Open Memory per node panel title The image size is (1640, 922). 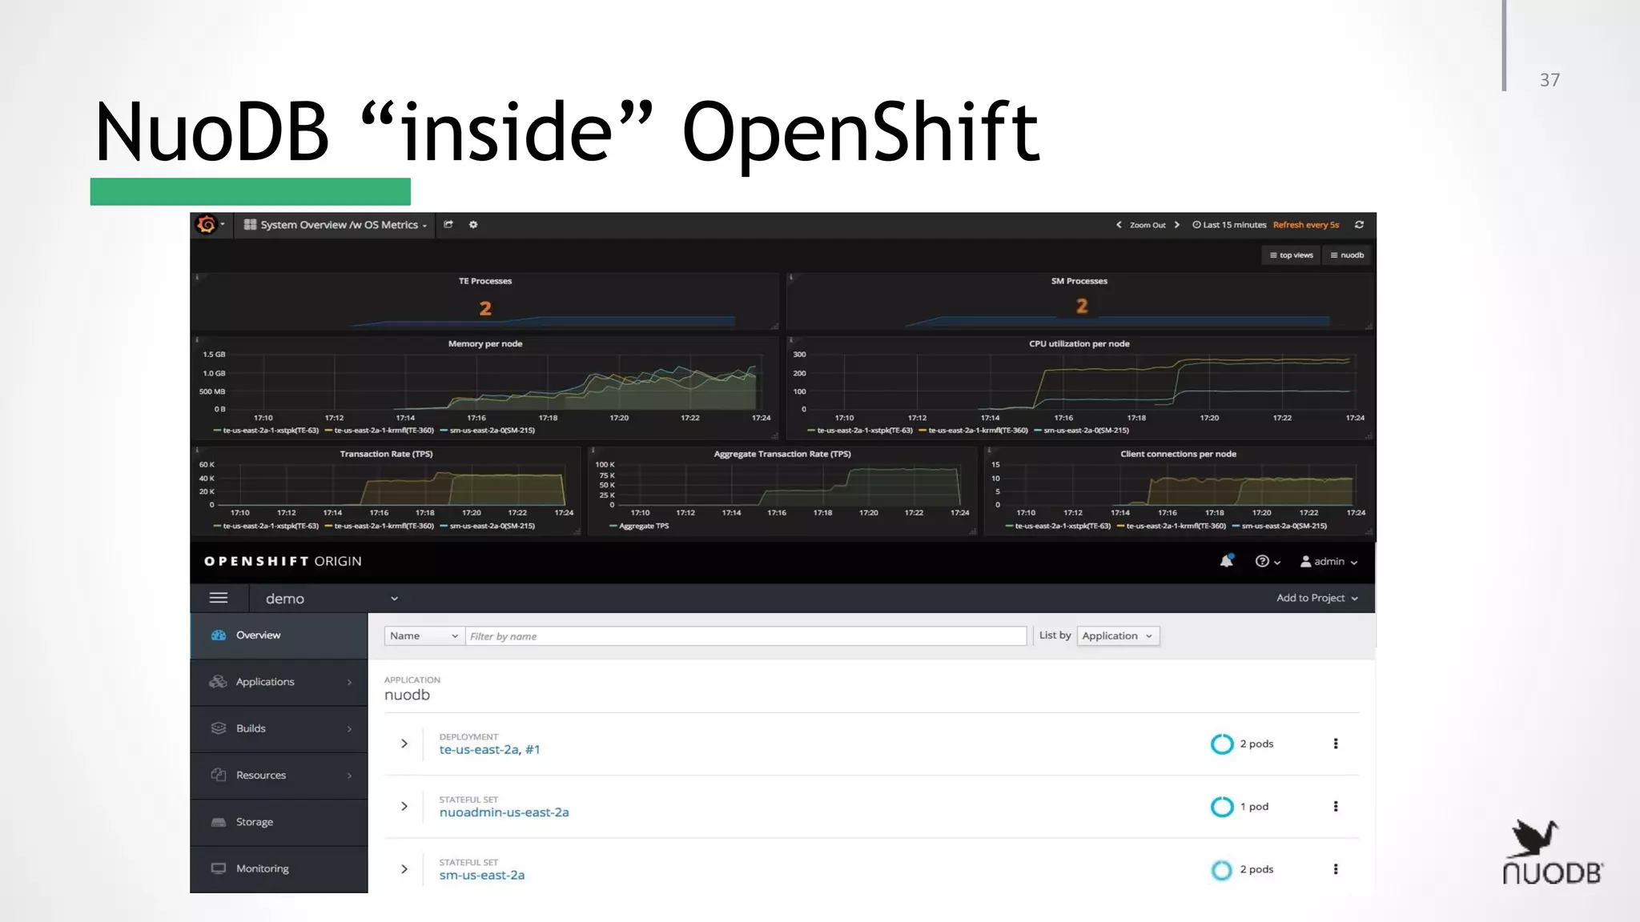pos(484,343)
